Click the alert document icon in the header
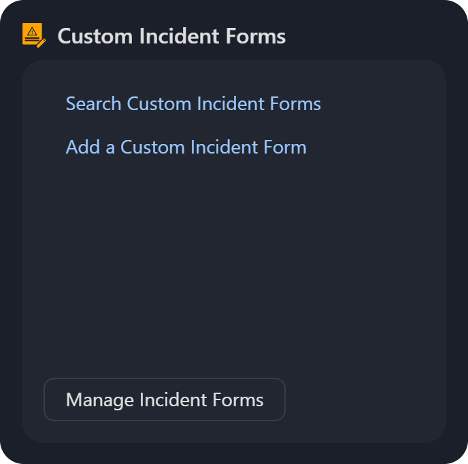 pos(33,35)
